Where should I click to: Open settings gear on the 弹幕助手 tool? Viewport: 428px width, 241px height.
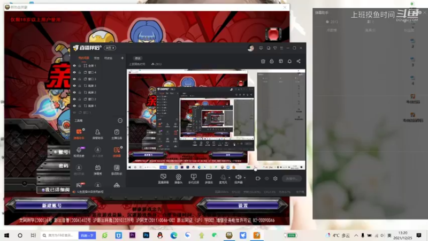pyautogui.click(x=83, y=130)
